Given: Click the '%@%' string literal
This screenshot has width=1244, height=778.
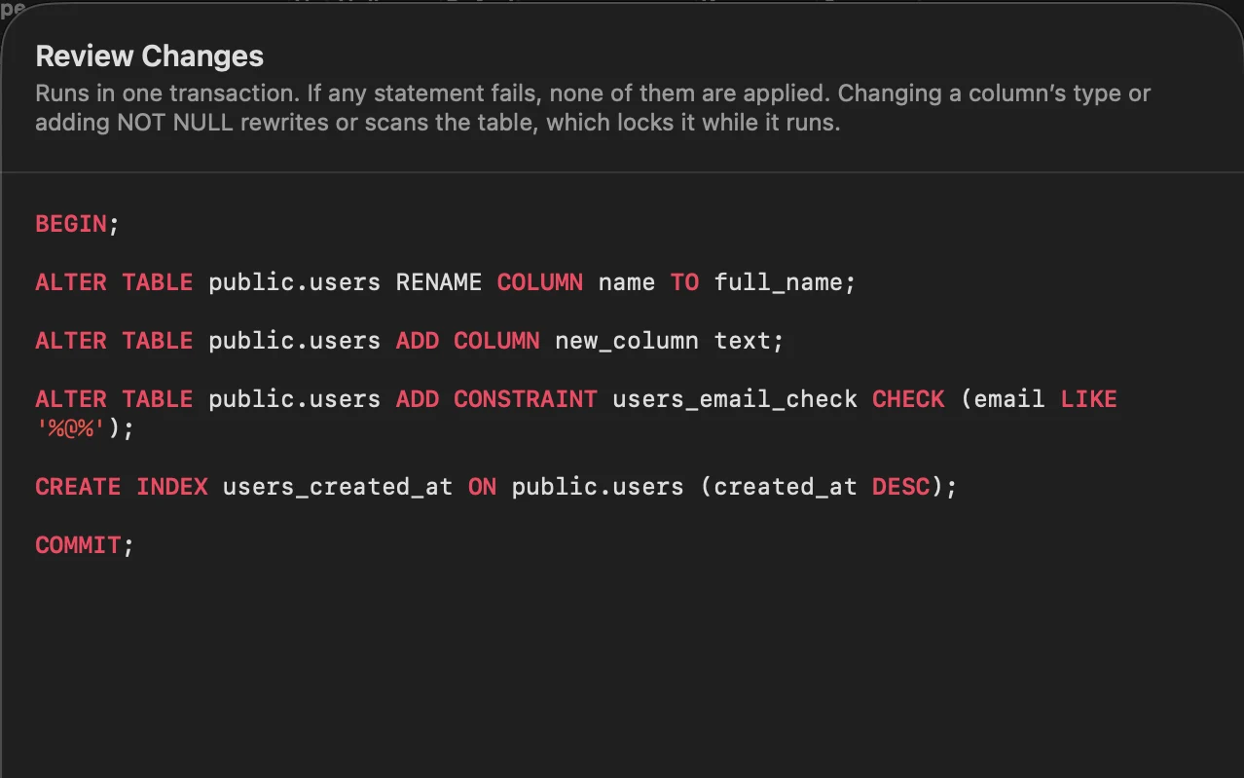Looking at the screenshot, I should (70, 428).
